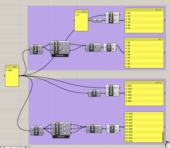Click the upper Join text component
Screen dimensions: 170x148
click(93, 47)
